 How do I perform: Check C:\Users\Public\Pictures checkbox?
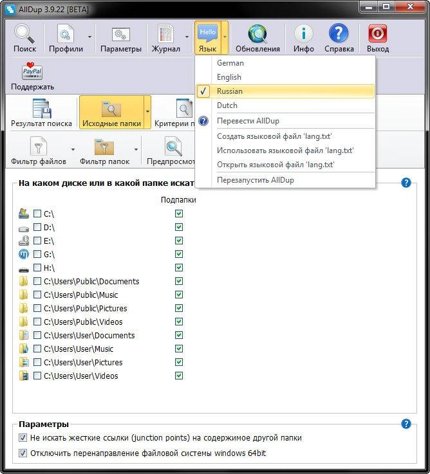coord(37,308)
